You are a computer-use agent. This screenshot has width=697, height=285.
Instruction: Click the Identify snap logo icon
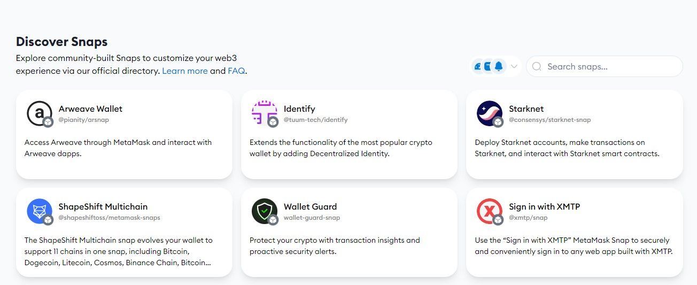[x=264, y=113]
